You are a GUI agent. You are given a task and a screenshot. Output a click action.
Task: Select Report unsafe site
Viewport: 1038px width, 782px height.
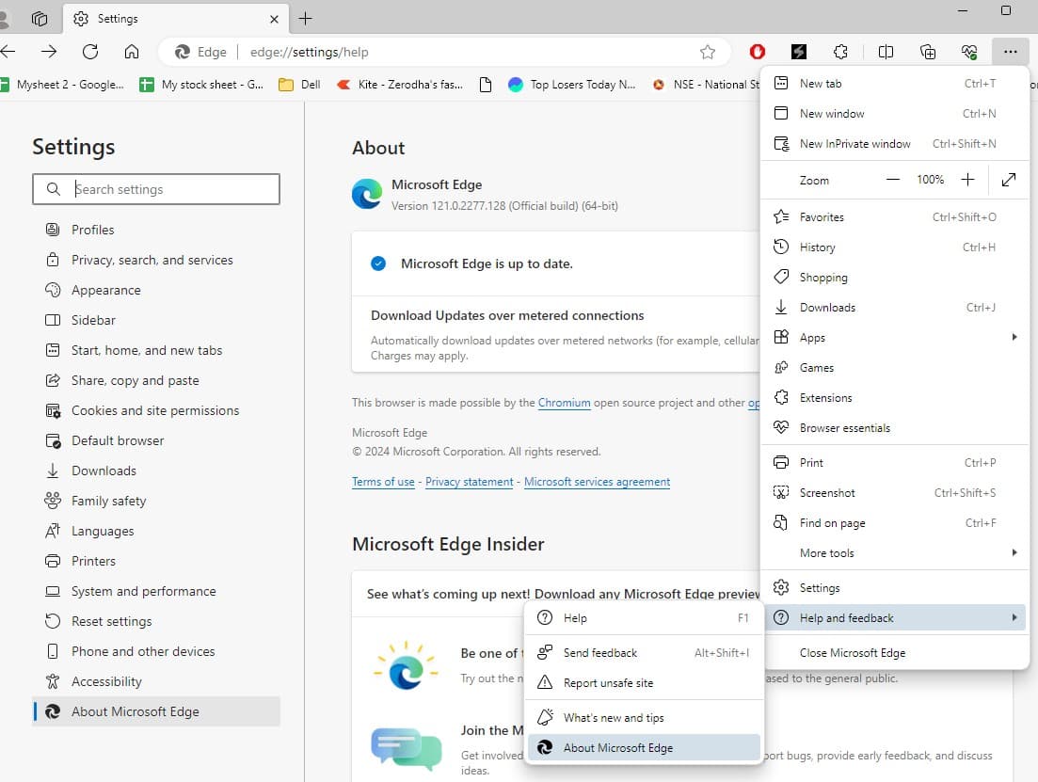(644, 682)
